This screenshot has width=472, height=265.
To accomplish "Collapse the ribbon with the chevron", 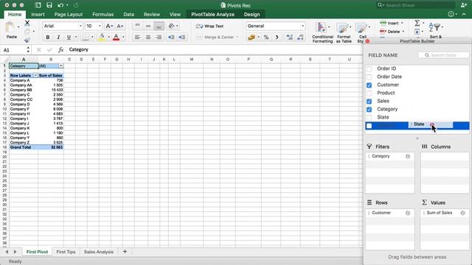I will click(464, 14).
